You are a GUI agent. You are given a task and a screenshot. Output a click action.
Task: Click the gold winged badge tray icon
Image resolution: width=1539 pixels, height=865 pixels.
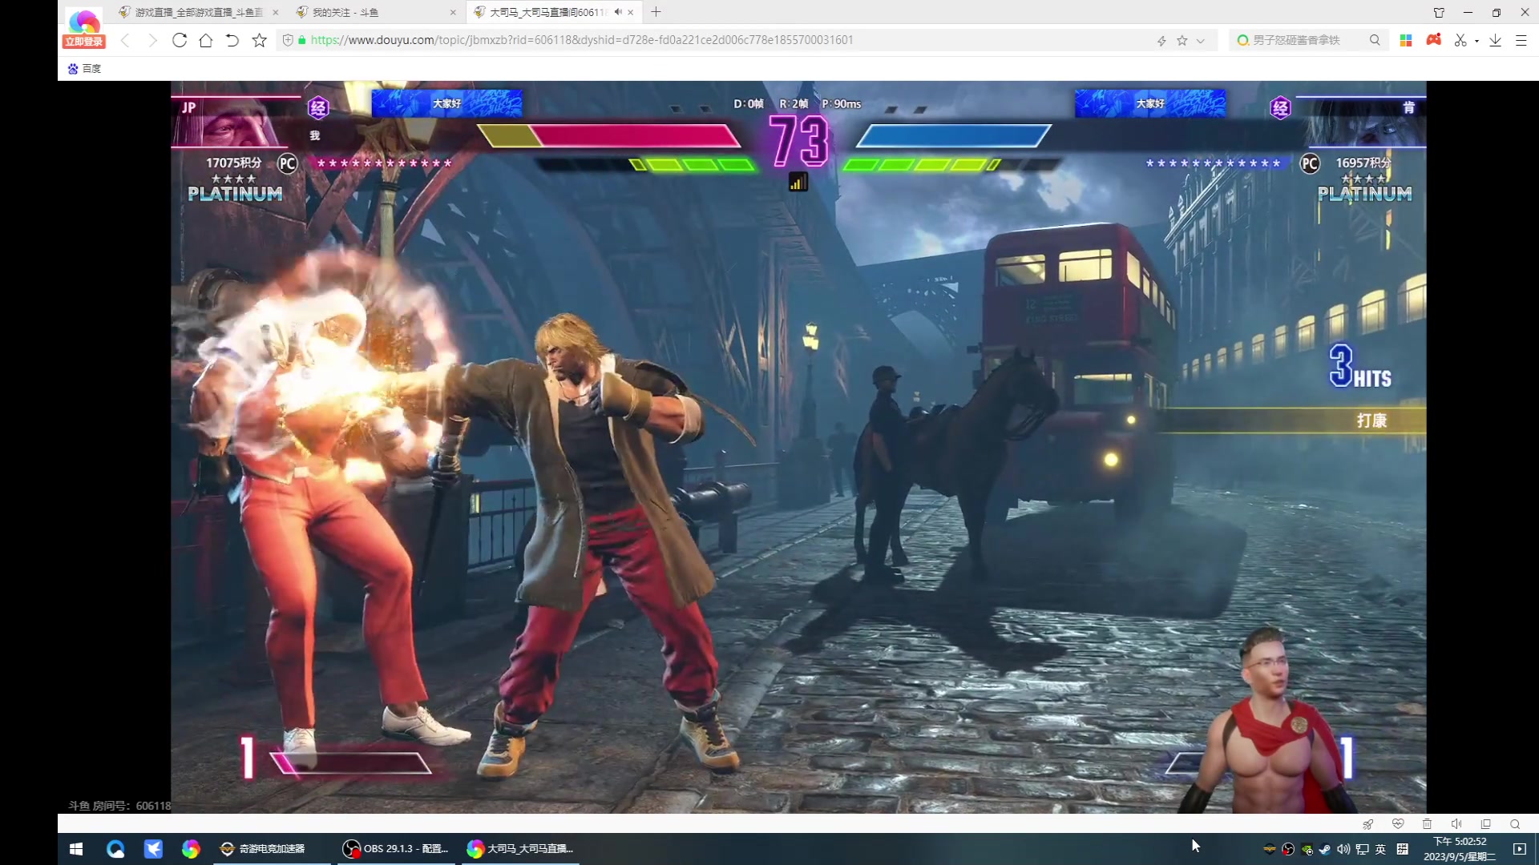click(1270, 849)
